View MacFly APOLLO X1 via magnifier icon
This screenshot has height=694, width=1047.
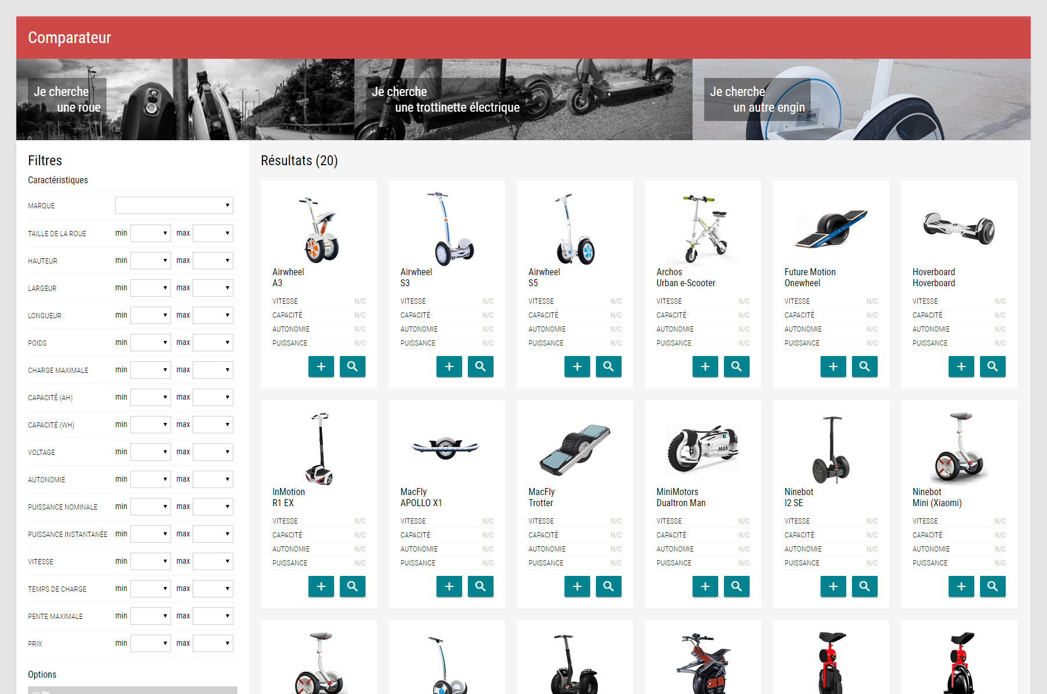pyautogui.click(x=481, y=586)
